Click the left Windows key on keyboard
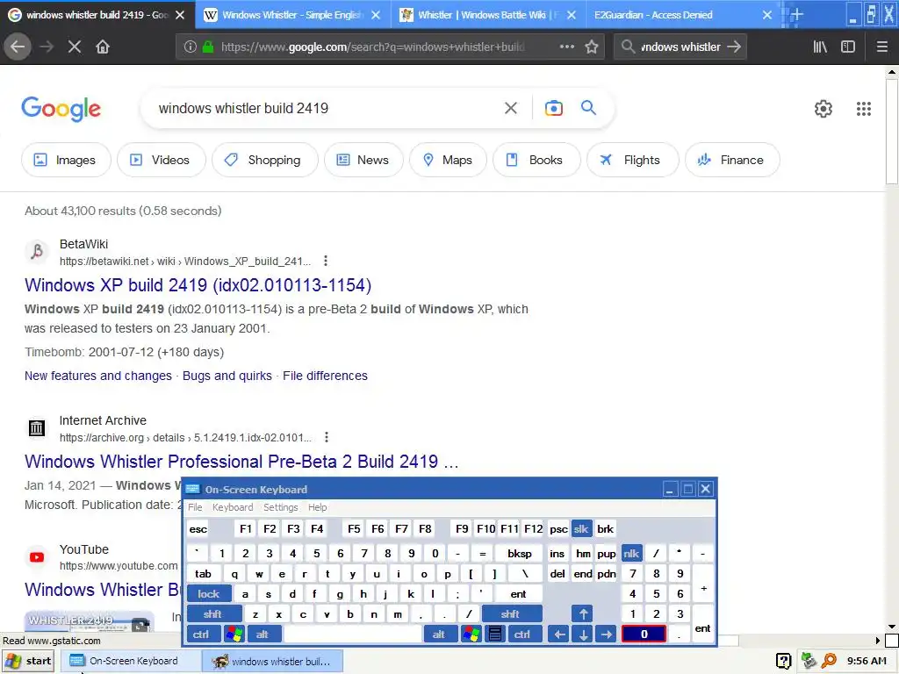This screenshot has width=899, height=674. coord(234,635)
